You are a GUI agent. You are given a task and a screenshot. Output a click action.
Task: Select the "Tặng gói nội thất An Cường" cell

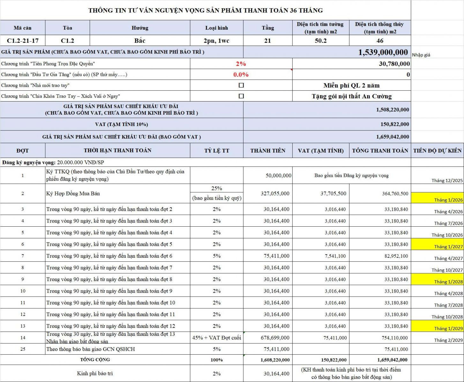[351, 96]
